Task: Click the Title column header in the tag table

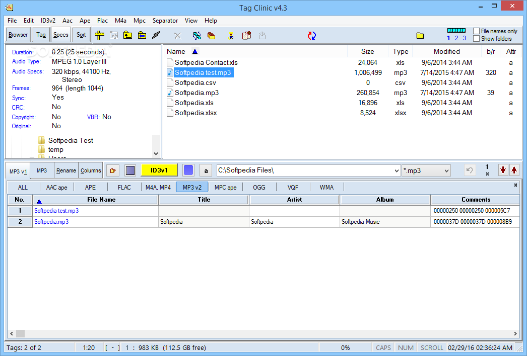Action: coord(204,200)
